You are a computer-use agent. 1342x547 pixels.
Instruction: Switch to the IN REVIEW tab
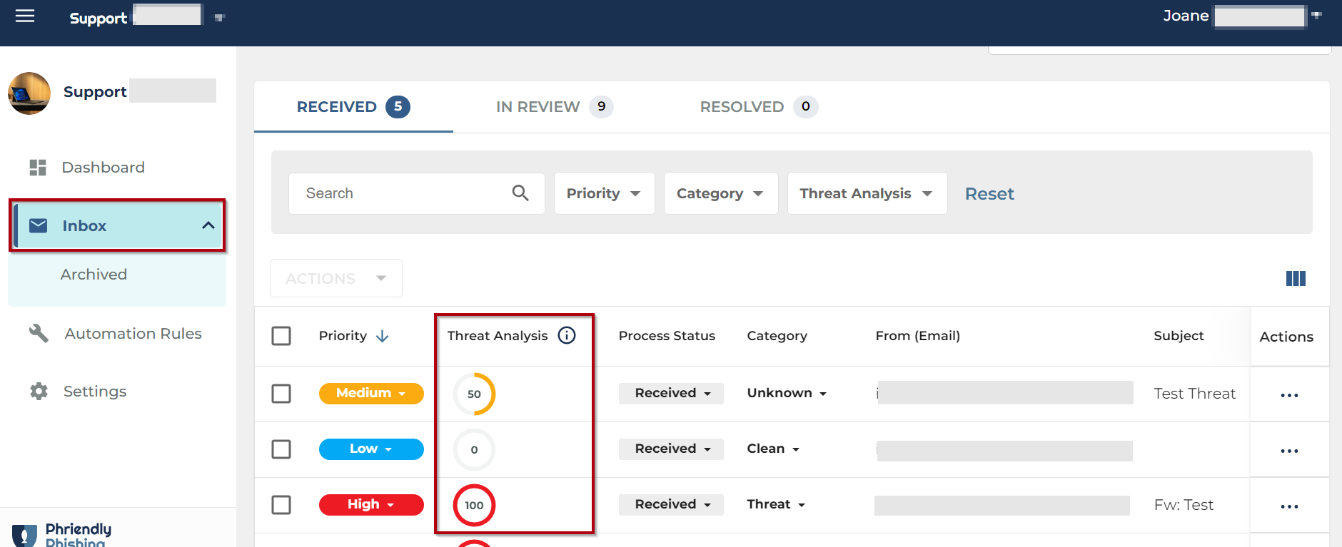click(555, 107)
